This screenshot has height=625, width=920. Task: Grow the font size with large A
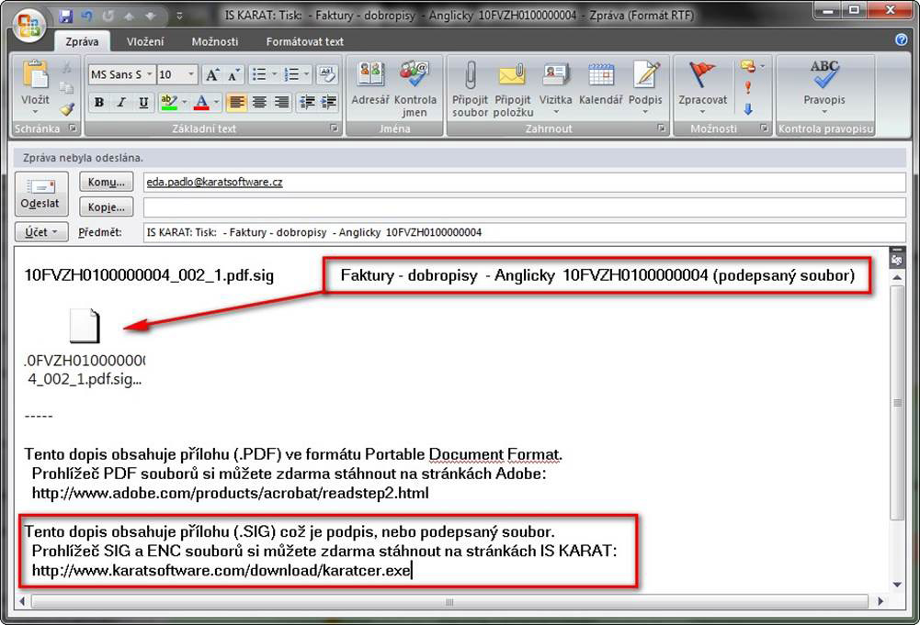pyautogui.click(x=212, y=74)
